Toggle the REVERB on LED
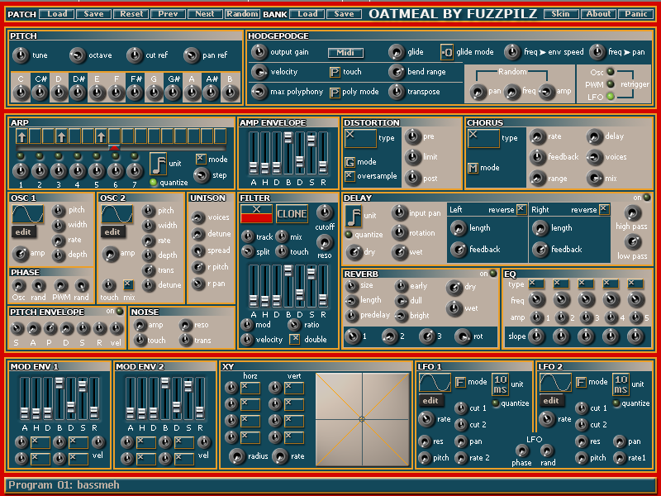 coord(492,274)
